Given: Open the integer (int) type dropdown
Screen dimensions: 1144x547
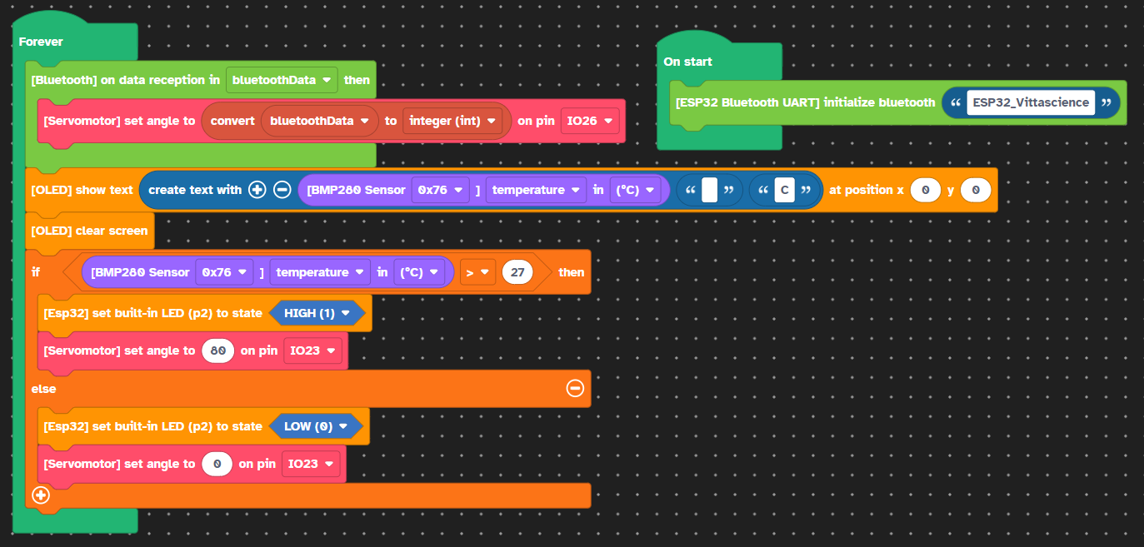Looking at the screenshot, I should coord(452,121).
